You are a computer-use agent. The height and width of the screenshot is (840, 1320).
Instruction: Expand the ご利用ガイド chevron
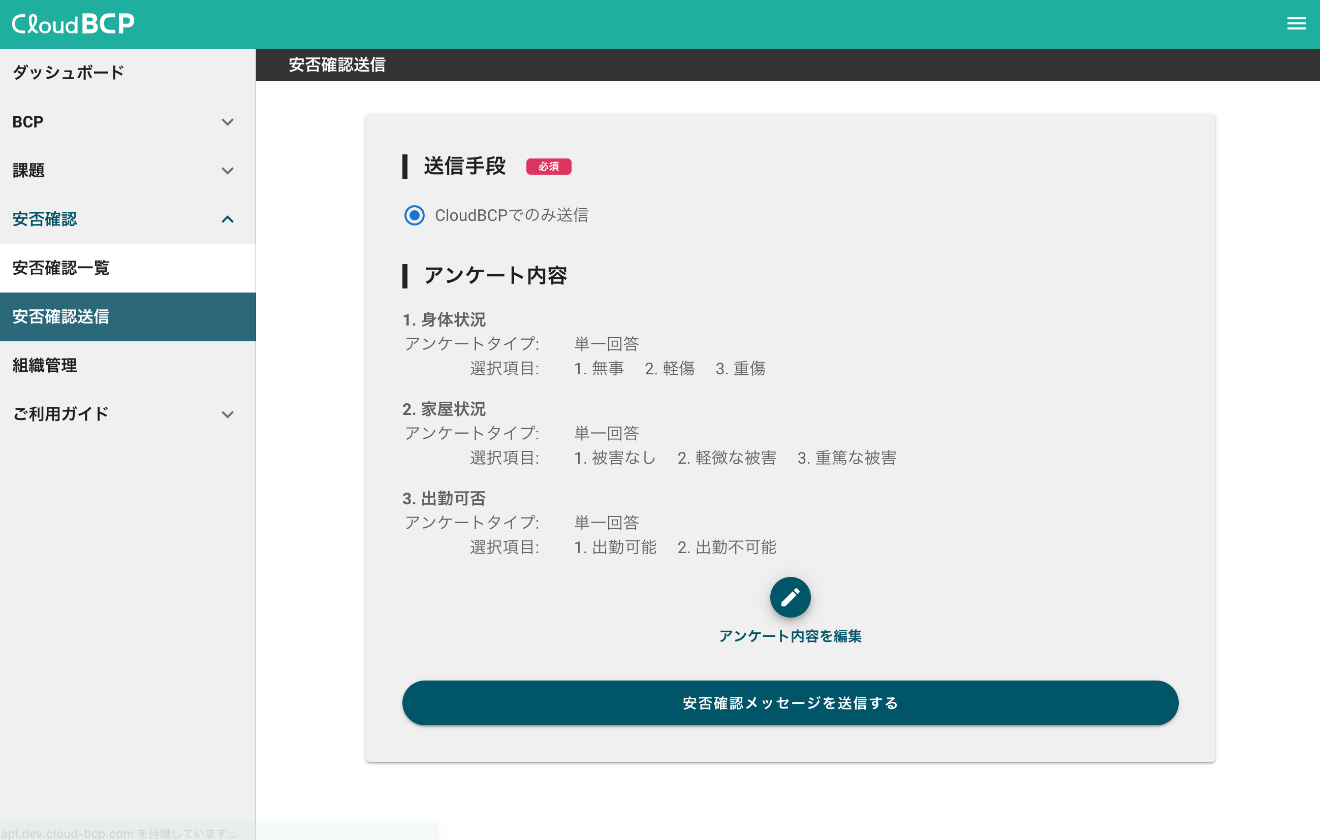[x=228, y=414]
